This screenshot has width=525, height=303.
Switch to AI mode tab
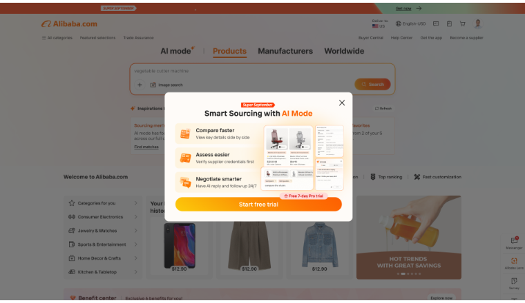click(x=177, y=51)
